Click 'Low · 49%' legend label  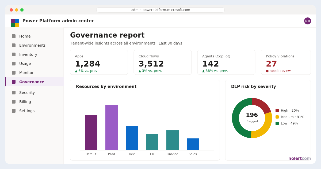(289, 123)
